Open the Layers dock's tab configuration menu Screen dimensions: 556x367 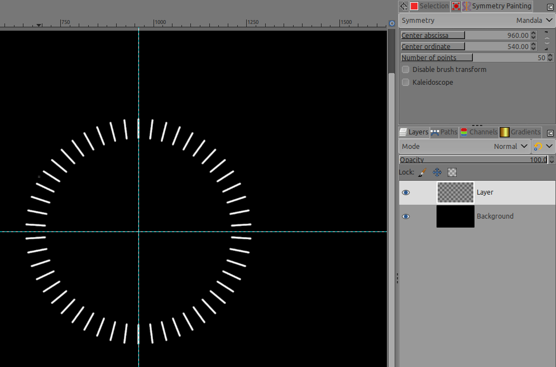point(550,133)
